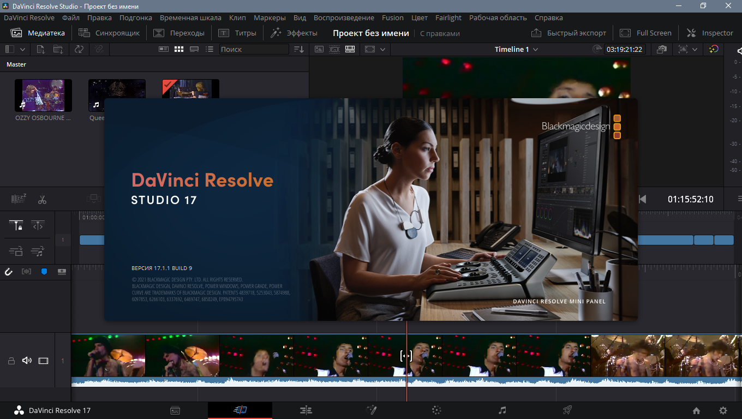Image resolution: width=742 pixels, height=419 pixels.
Task: Toggle the safe area frame icon
Action: [x=370, y=49]
